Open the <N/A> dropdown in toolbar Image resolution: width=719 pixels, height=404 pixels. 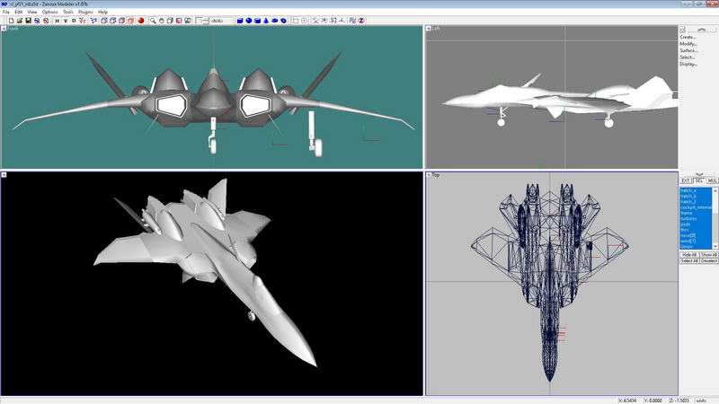[220, 20]
